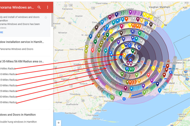Click the blue marker labeled A
Screen dimensions: 190x126
(130, 60)
